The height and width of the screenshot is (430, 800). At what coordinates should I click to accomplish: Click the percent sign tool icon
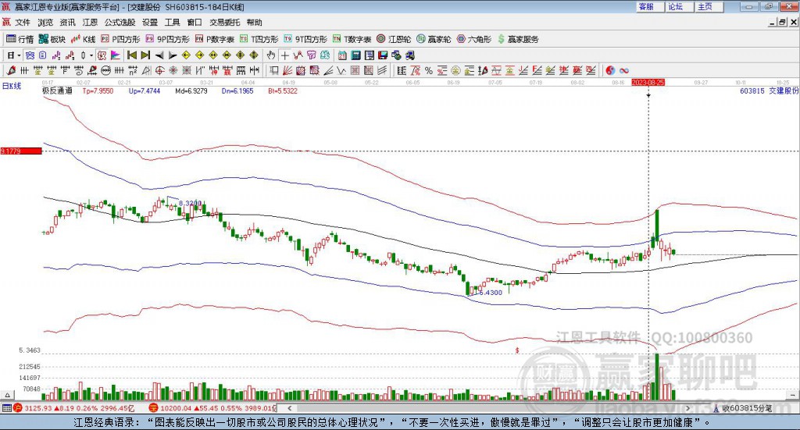(429, 70)
